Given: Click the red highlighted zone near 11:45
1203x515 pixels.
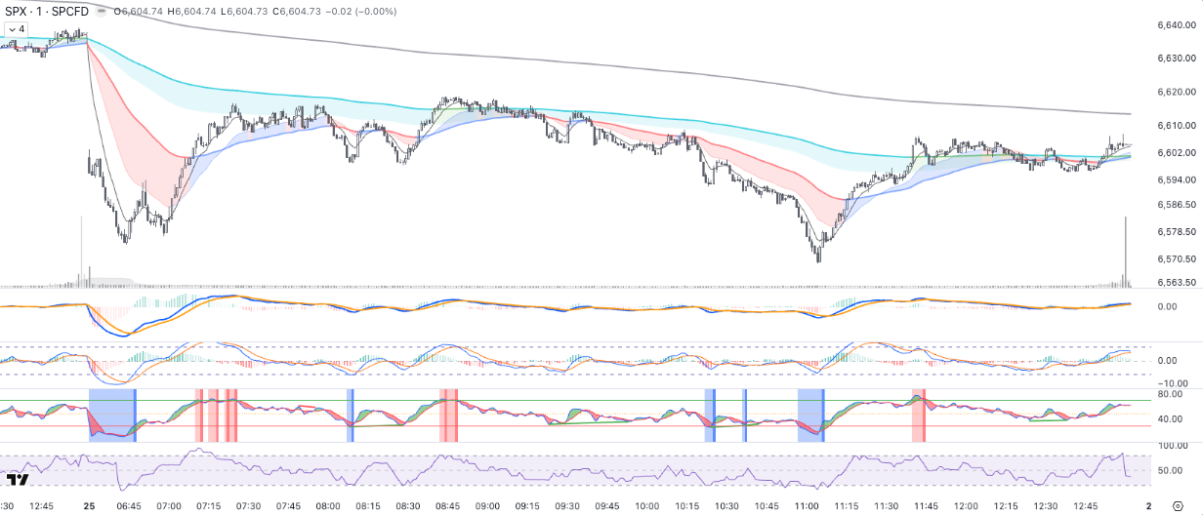Looking at the screenshot, I should (918, 415).
